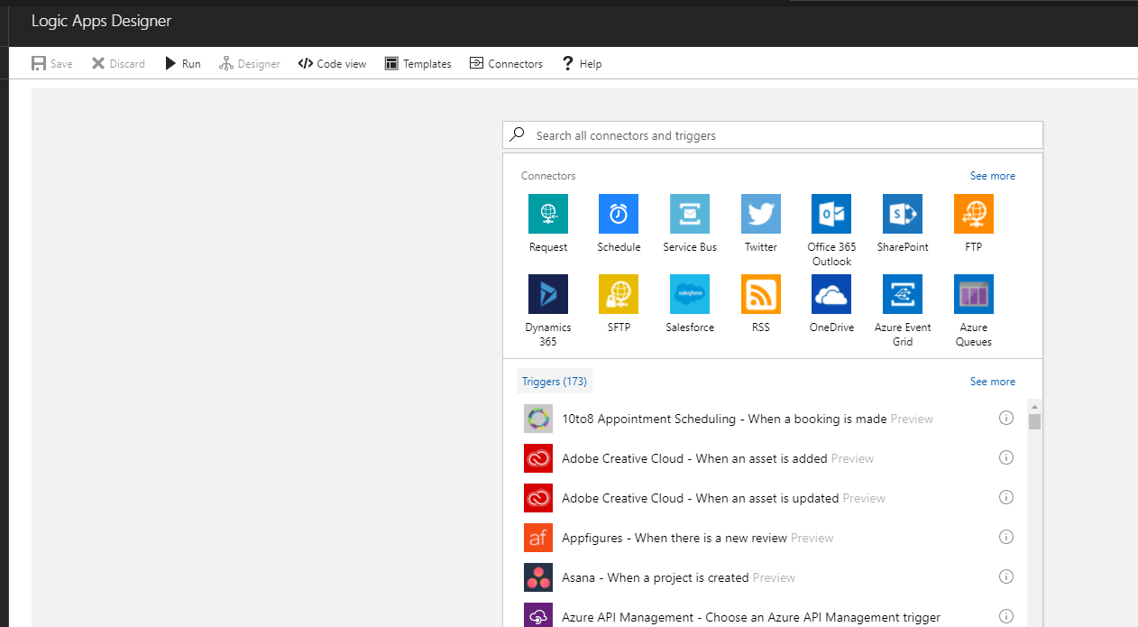This screenshot has height=627, width=1138.
Task: Click the Asana trigger icon
Action: 538,577
